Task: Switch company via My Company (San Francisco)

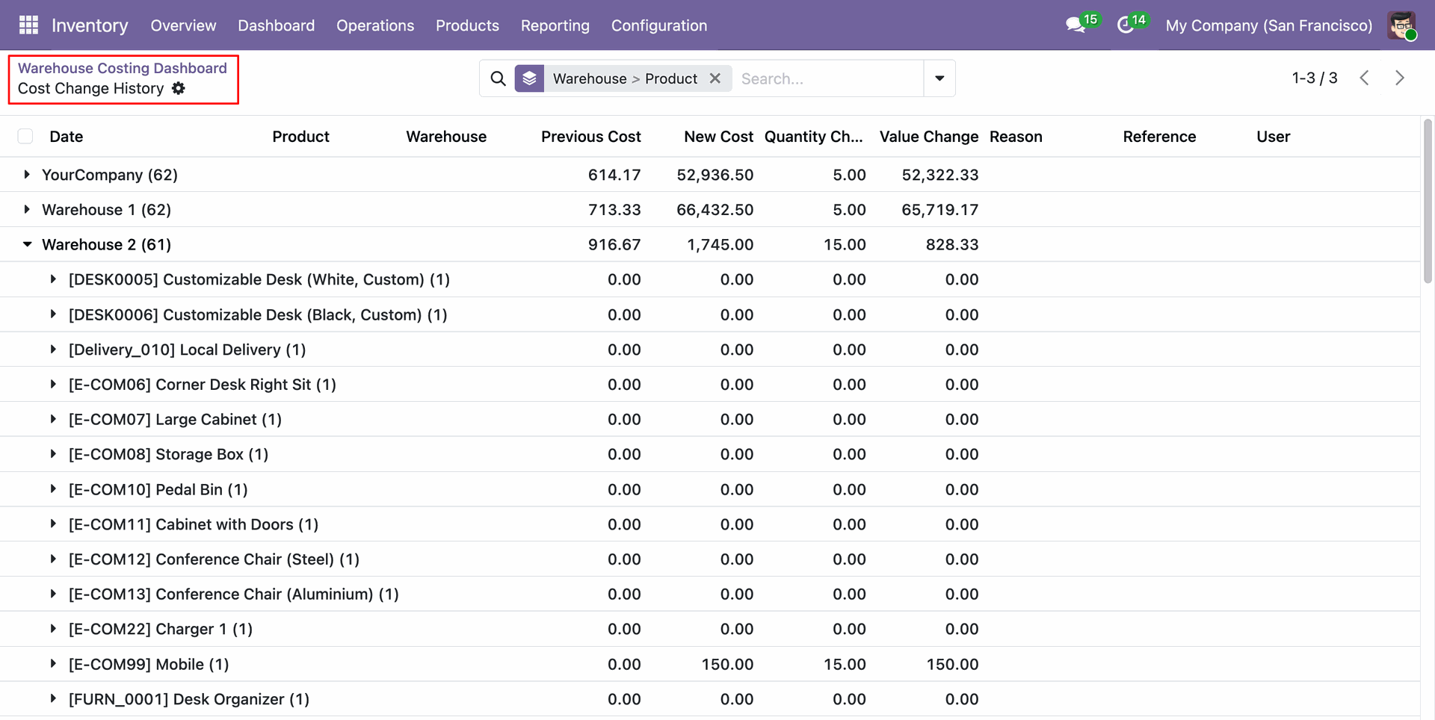Action: pos(1269,25)
